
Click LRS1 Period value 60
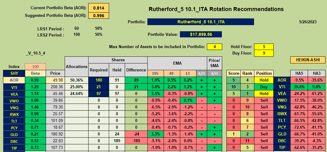tap(76, 28)
